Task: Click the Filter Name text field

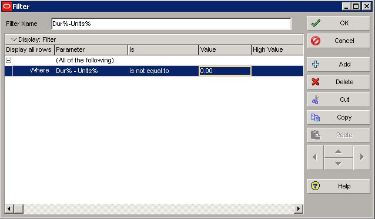Action: [x=171, y=24]
